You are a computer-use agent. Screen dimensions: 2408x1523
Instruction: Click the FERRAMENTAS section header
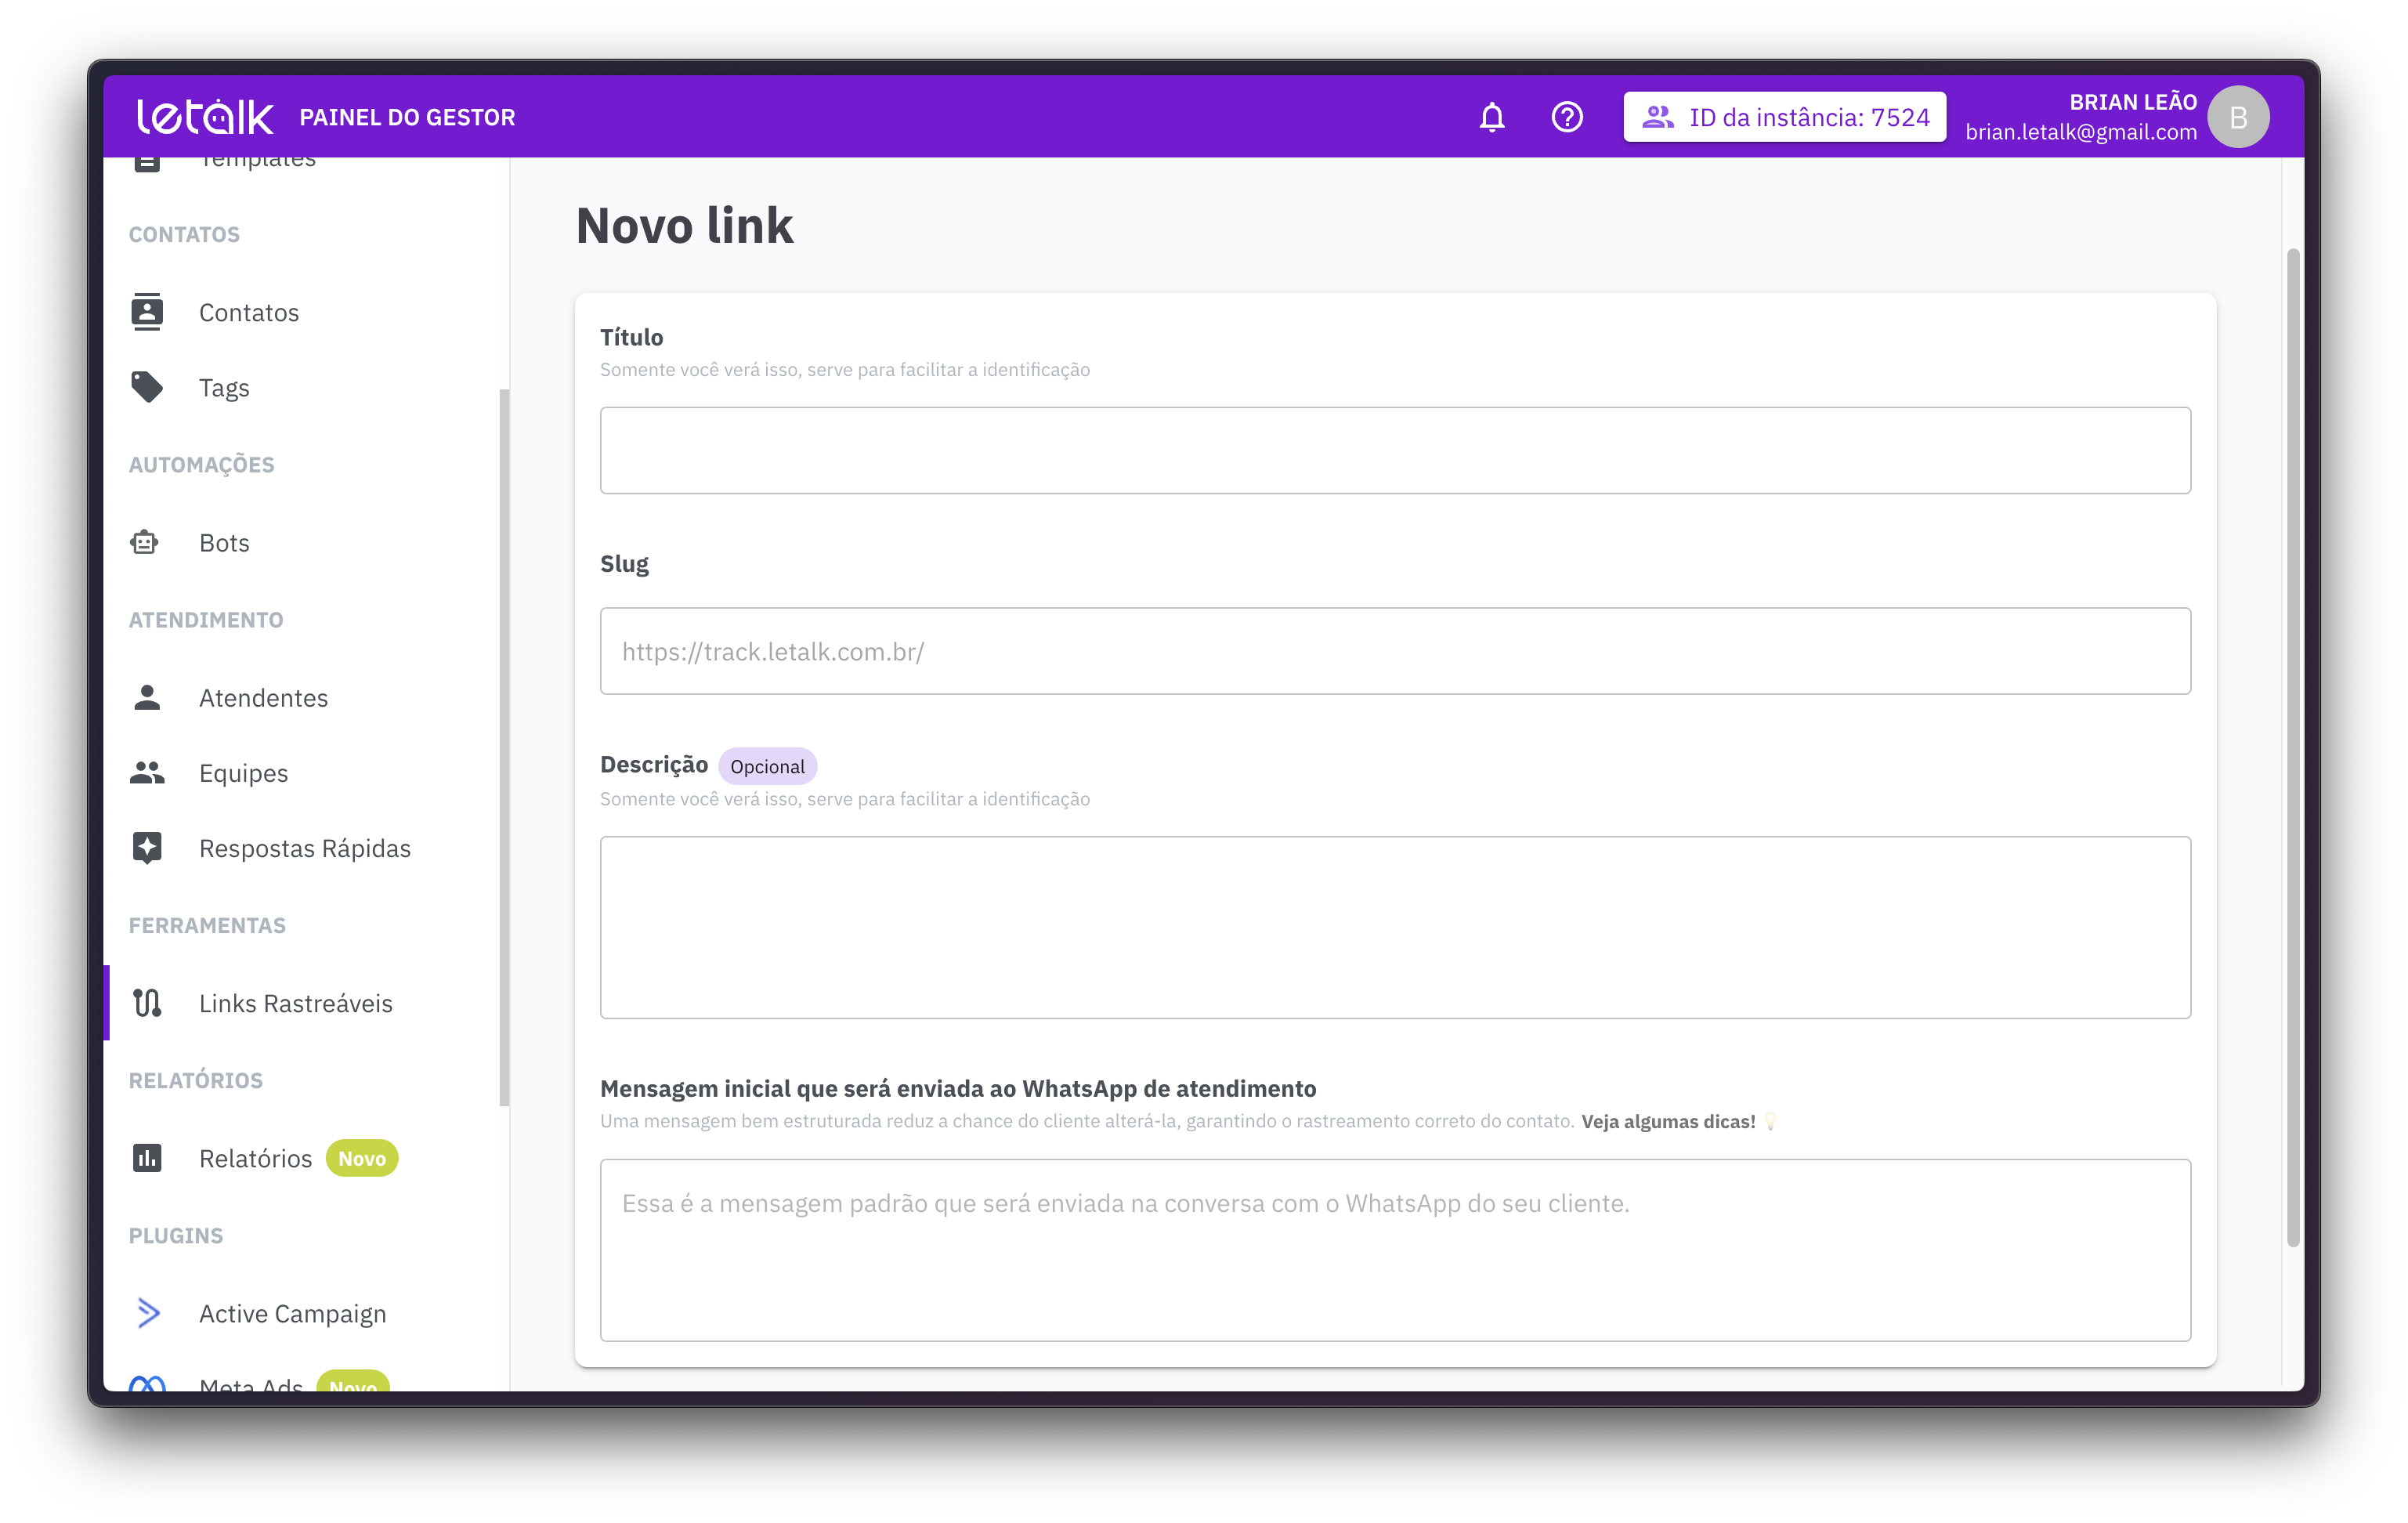tap(207, 925)
